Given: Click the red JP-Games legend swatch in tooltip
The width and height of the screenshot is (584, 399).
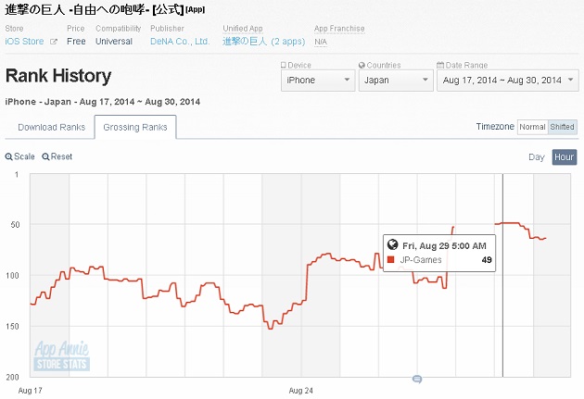Looking at the screenshot, I should tap(390, 259).
